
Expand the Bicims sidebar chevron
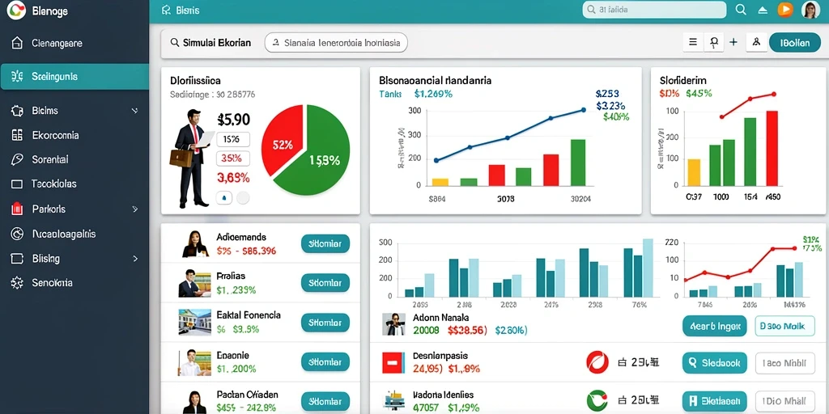134,111
